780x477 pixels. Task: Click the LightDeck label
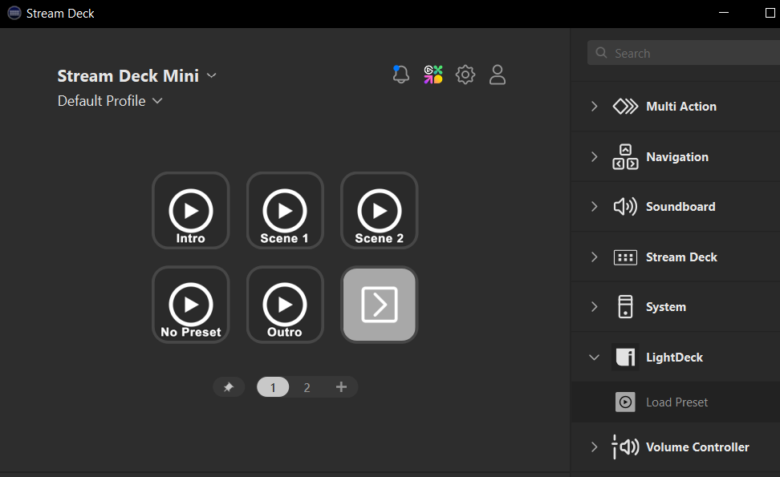(674, 358)
